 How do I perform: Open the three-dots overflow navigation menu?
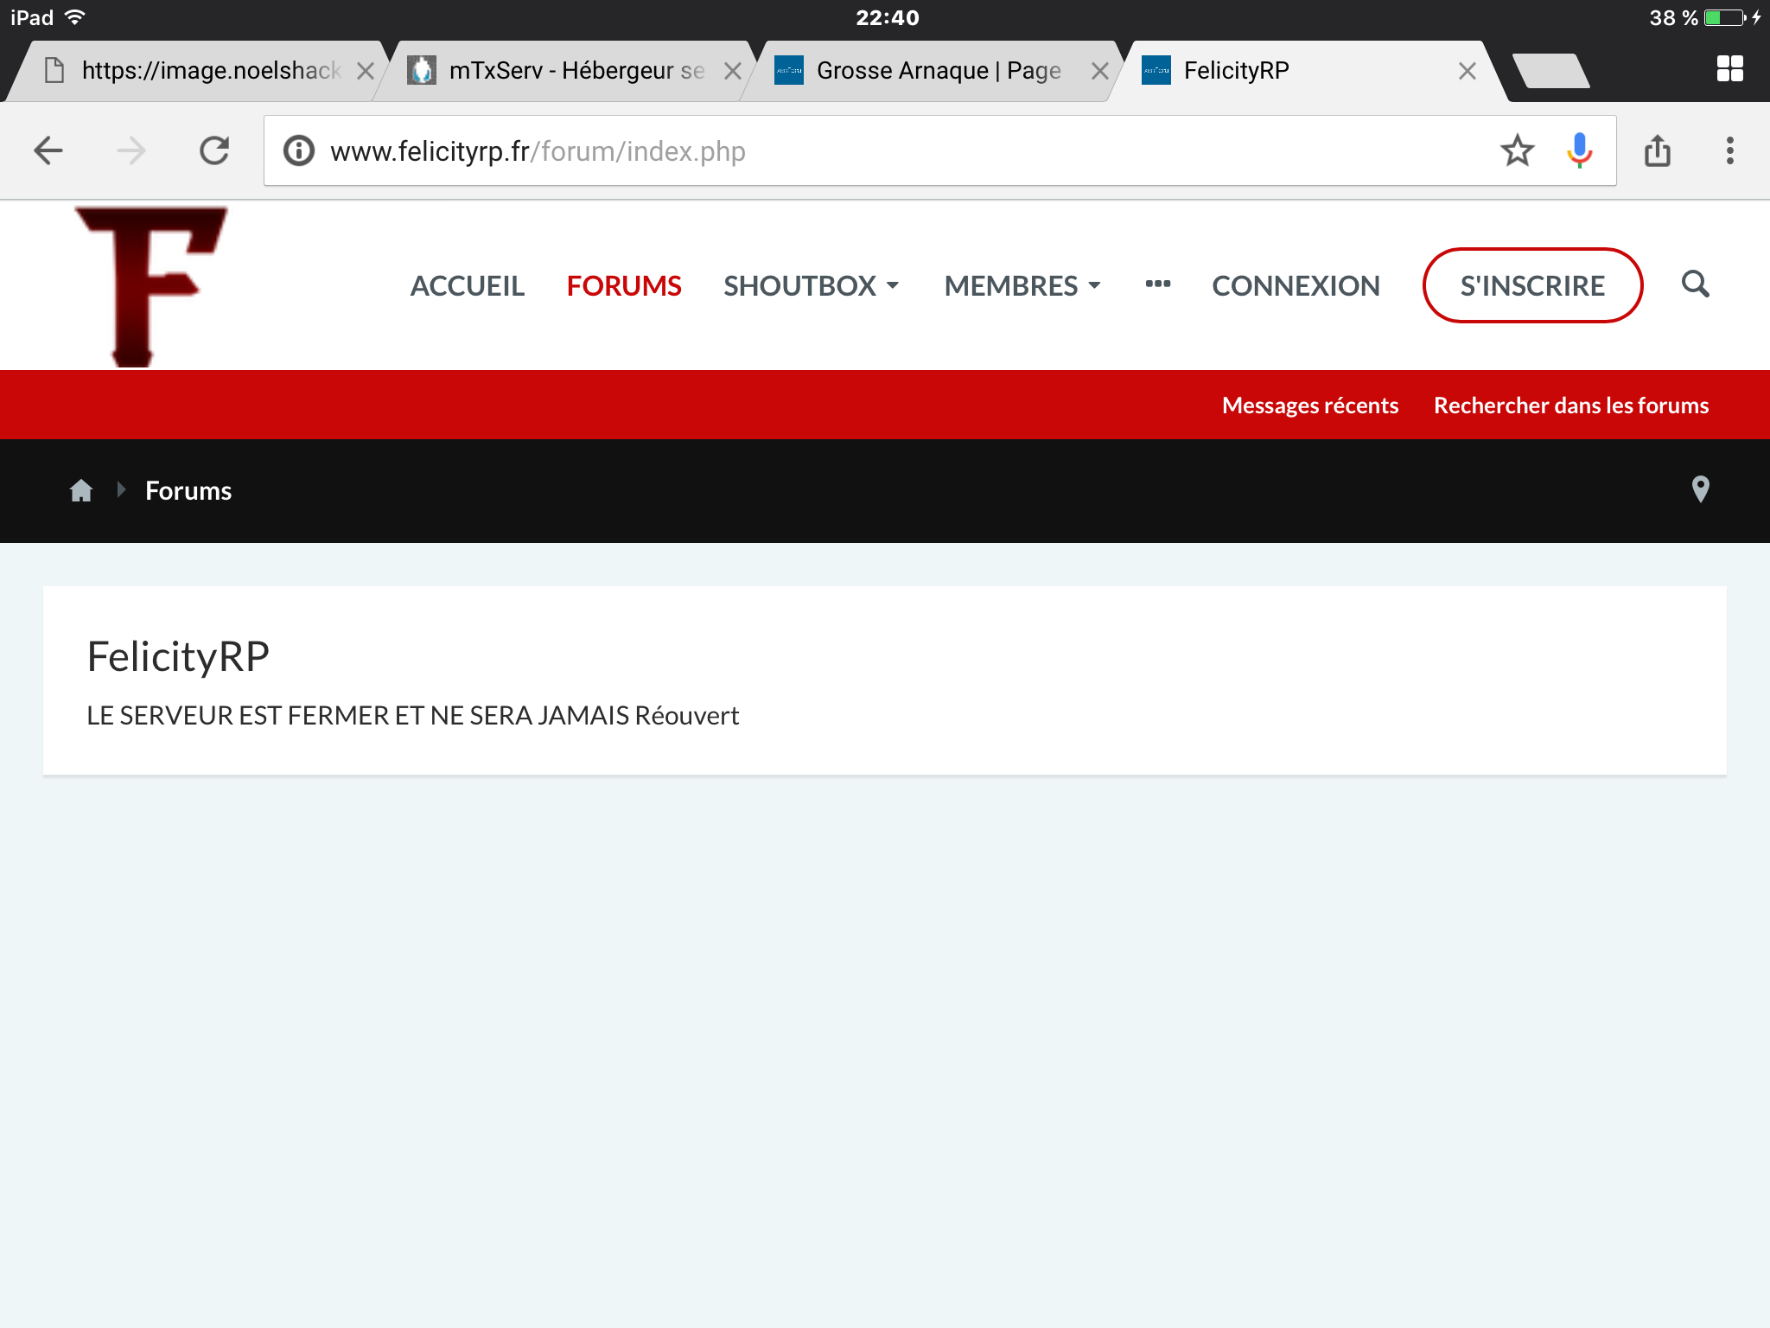coord(1158,284)
